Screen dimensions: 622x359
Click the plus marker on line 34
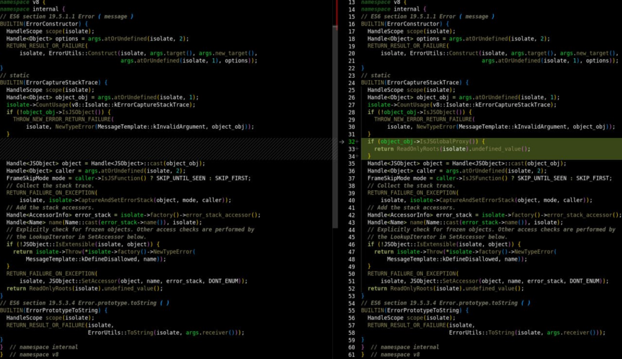coord(357,156)
